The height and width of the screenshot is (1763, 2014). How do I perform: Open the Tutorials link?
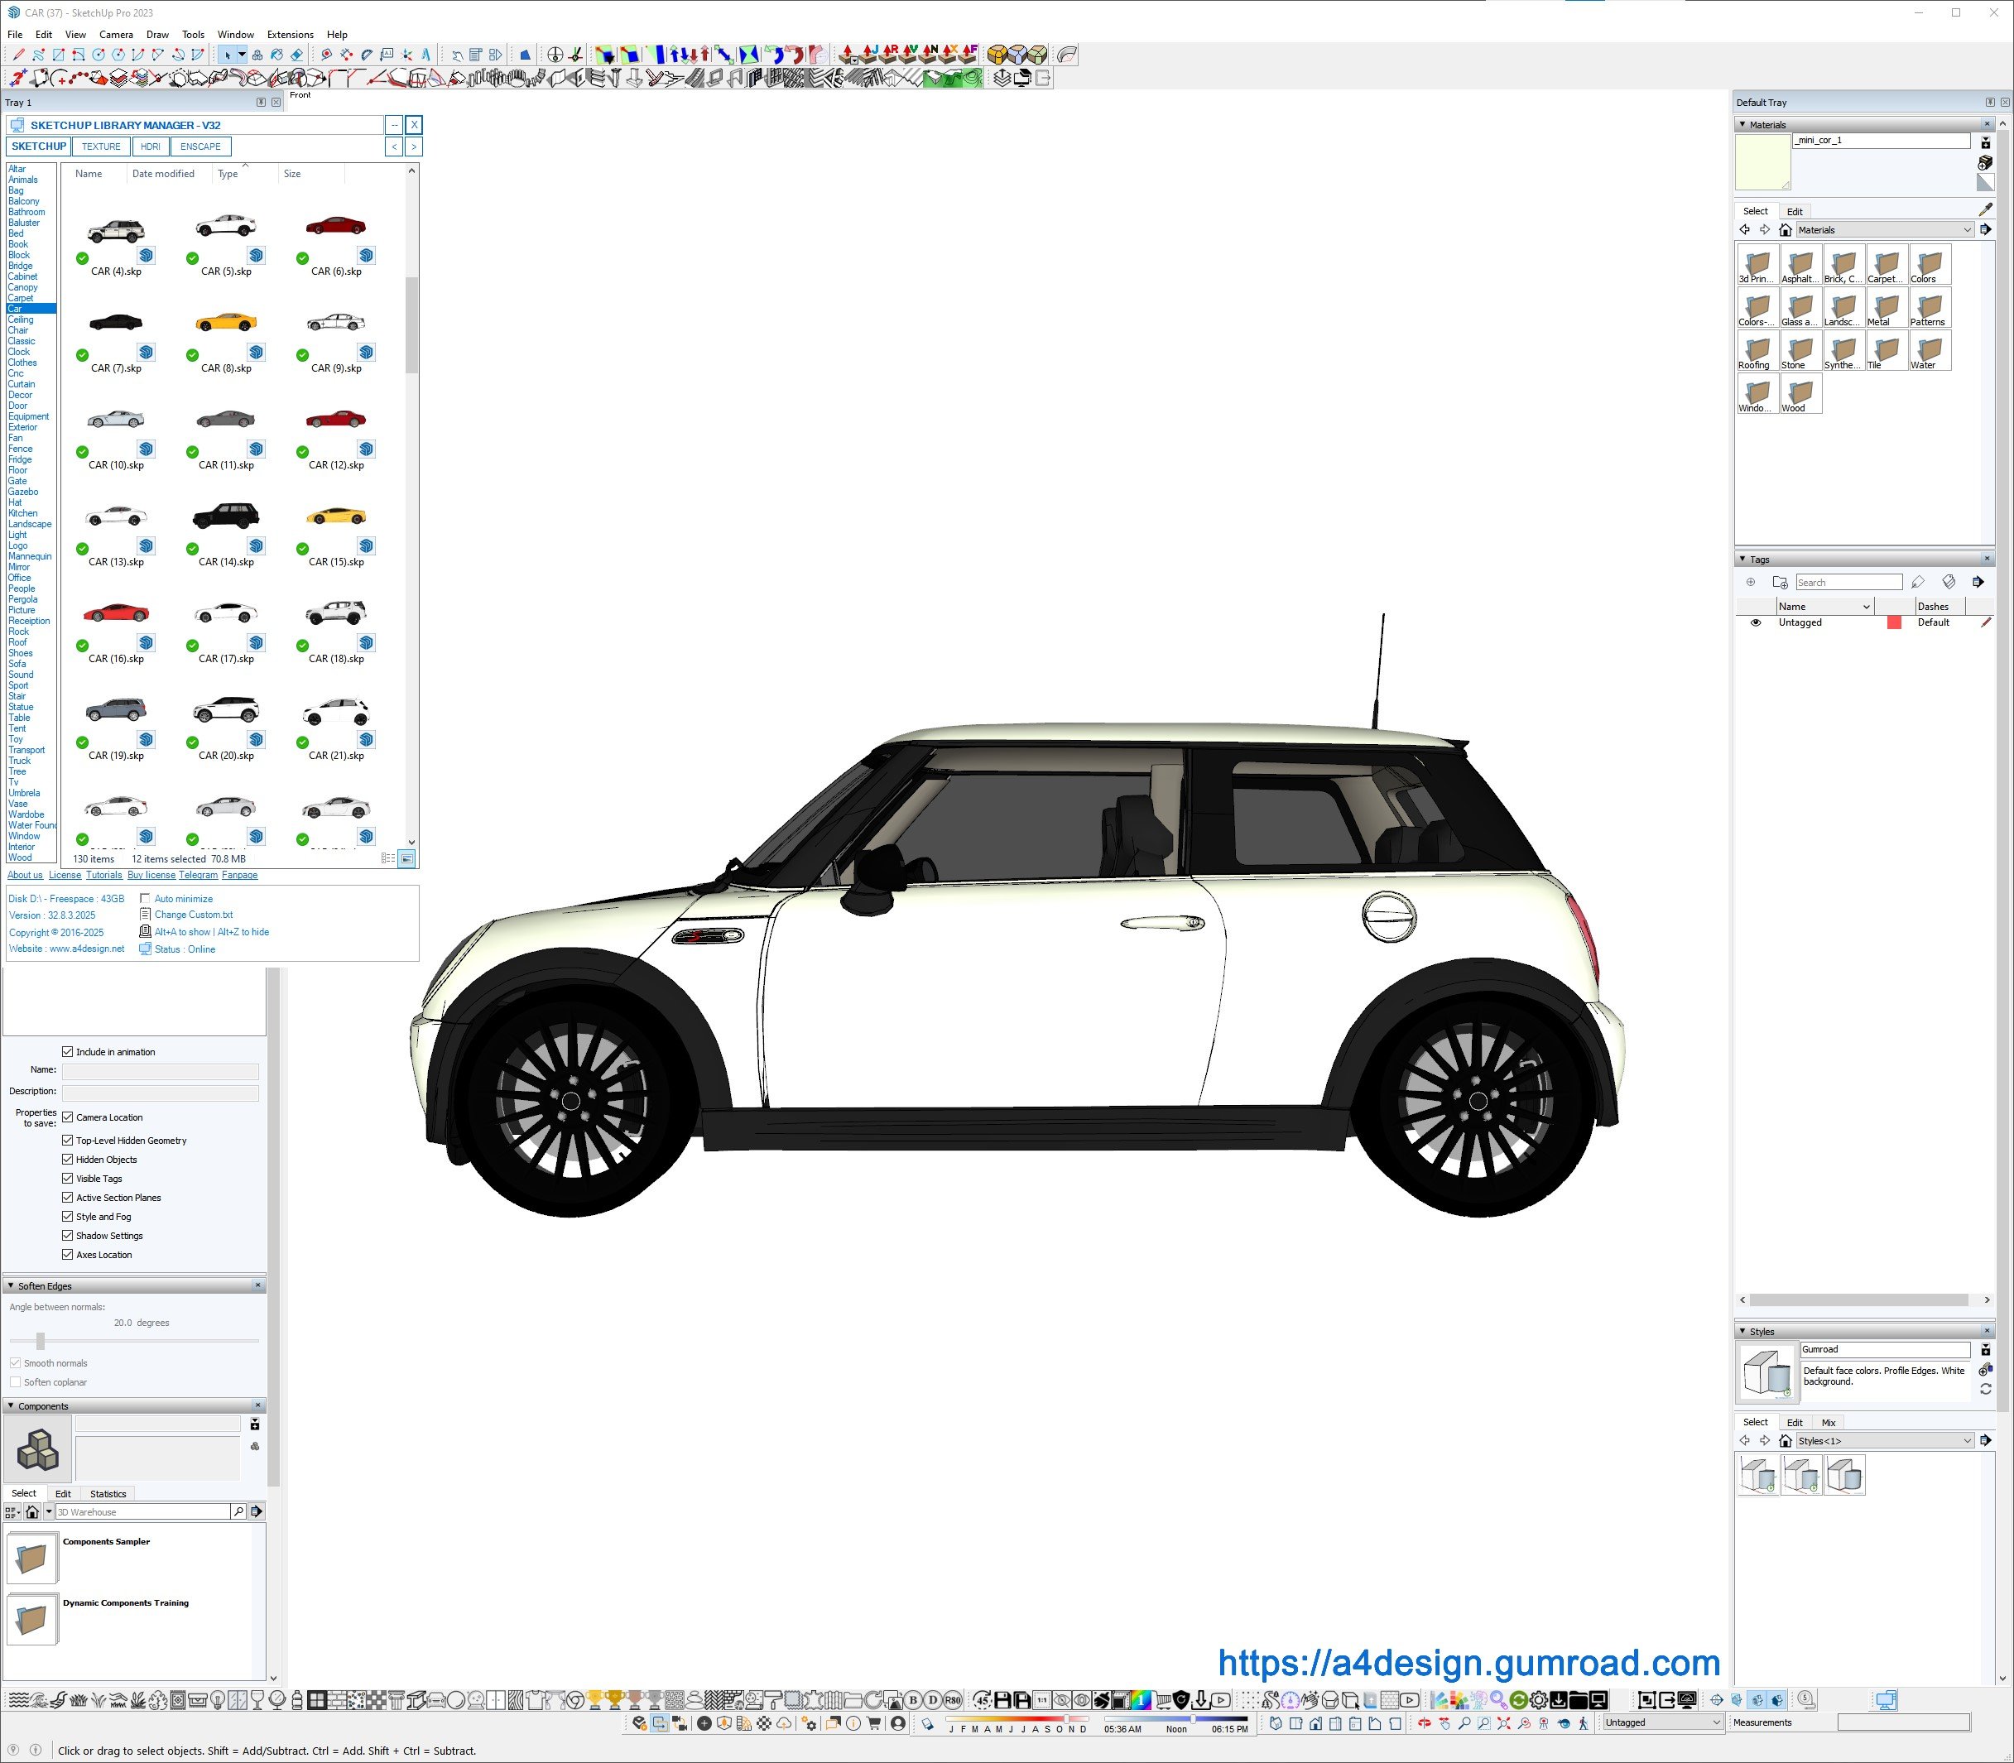tap(104, 876)
